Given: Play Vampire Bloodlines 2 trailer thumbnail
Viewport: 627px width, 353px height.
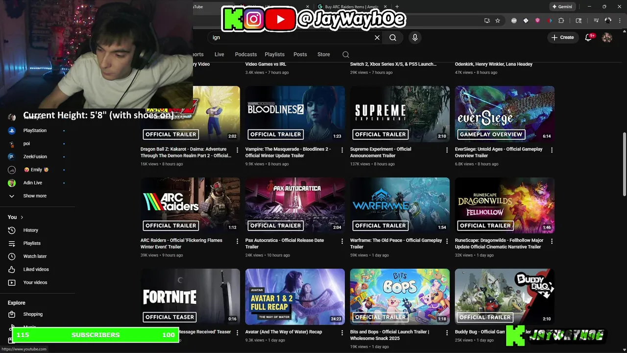Looking at the screenshot, I should [295, 114].
